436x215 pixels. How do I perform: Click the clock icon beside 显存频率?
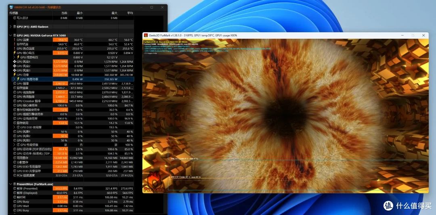(x=15, y=88)
